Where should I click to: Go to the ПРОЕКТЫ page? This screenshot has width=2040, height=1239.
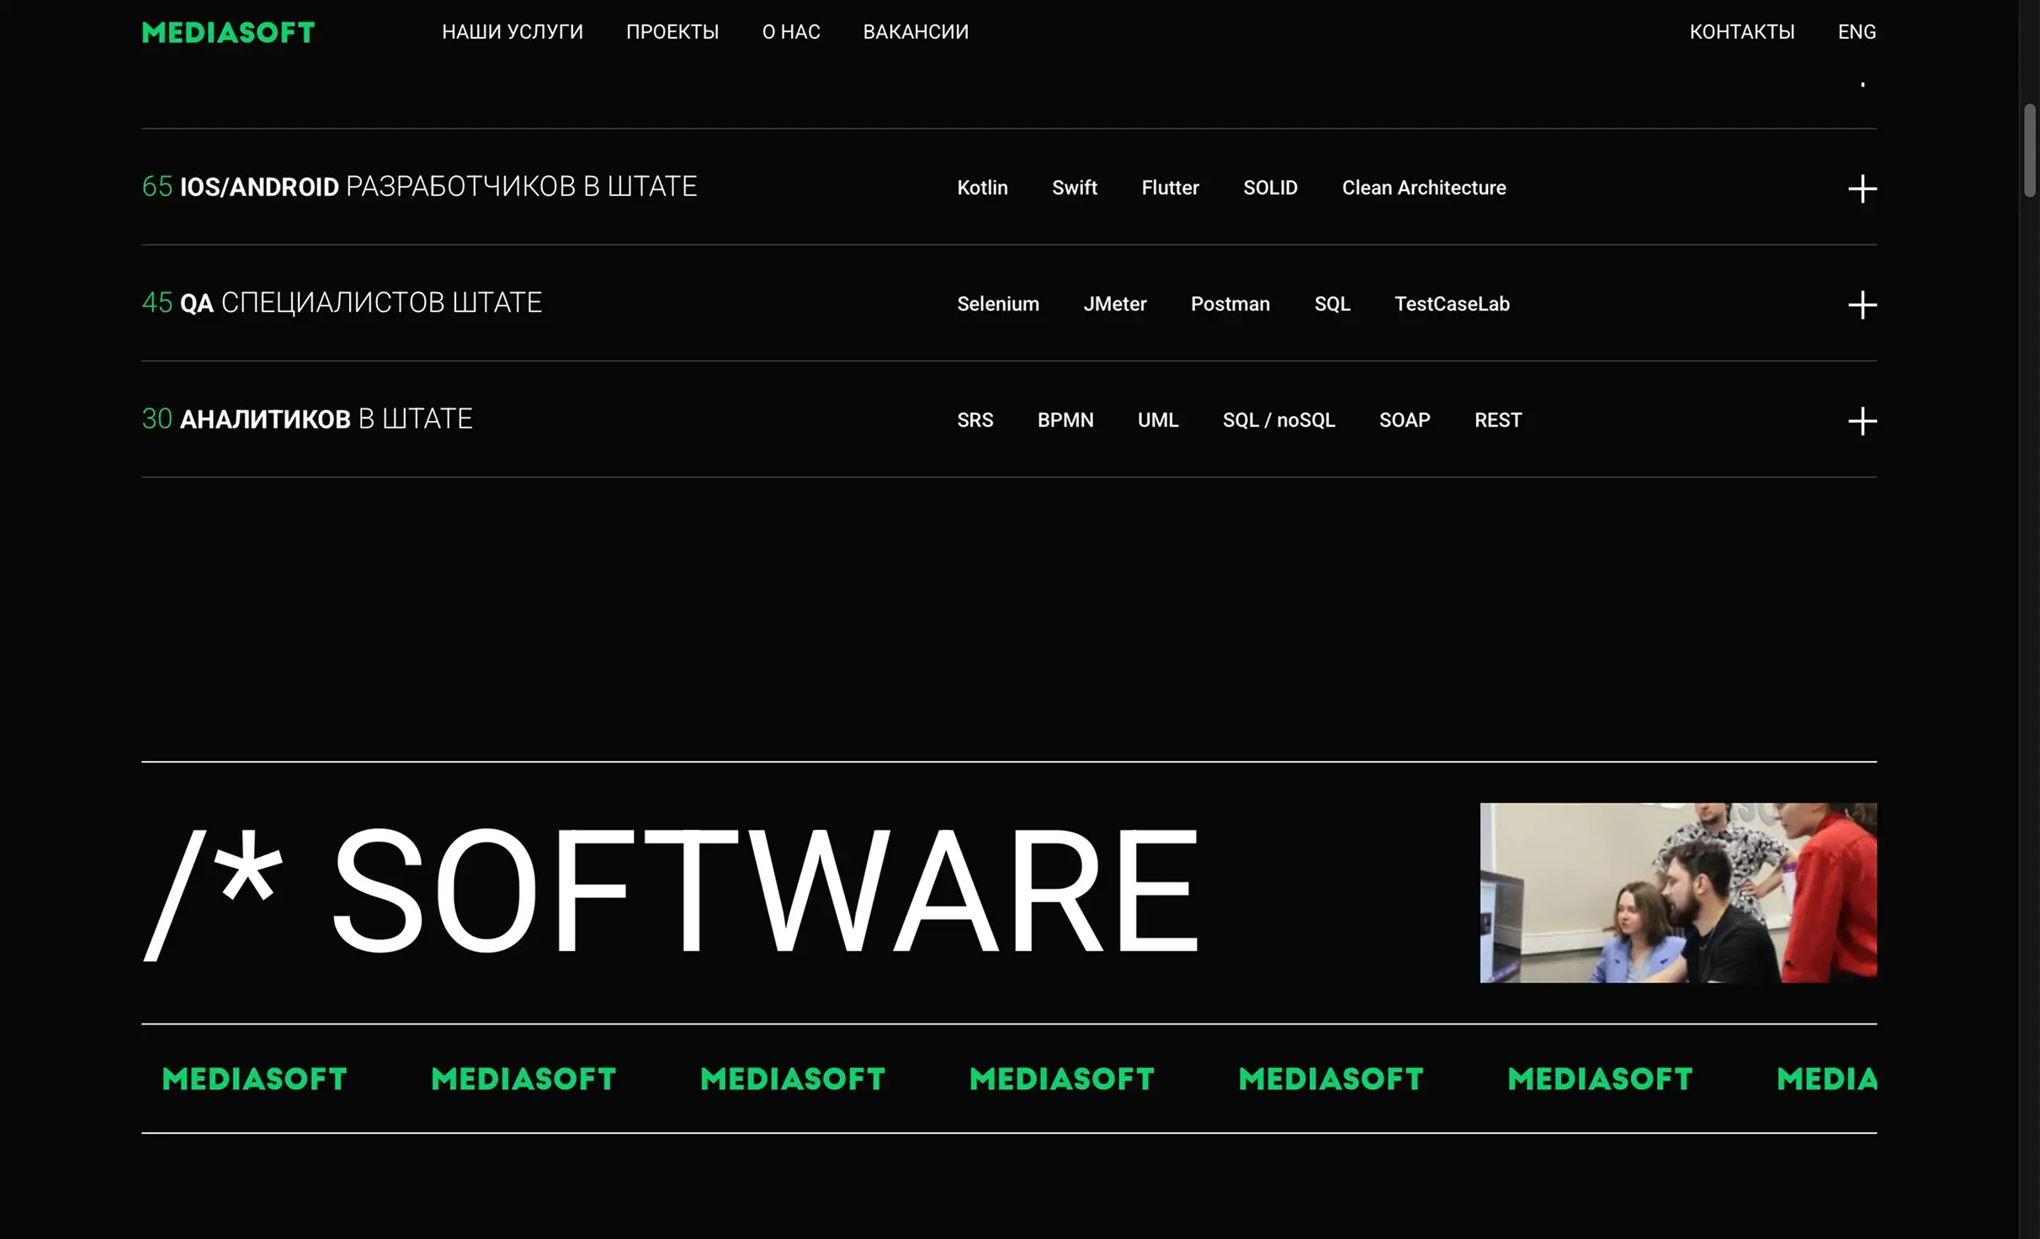pos(672,32)
